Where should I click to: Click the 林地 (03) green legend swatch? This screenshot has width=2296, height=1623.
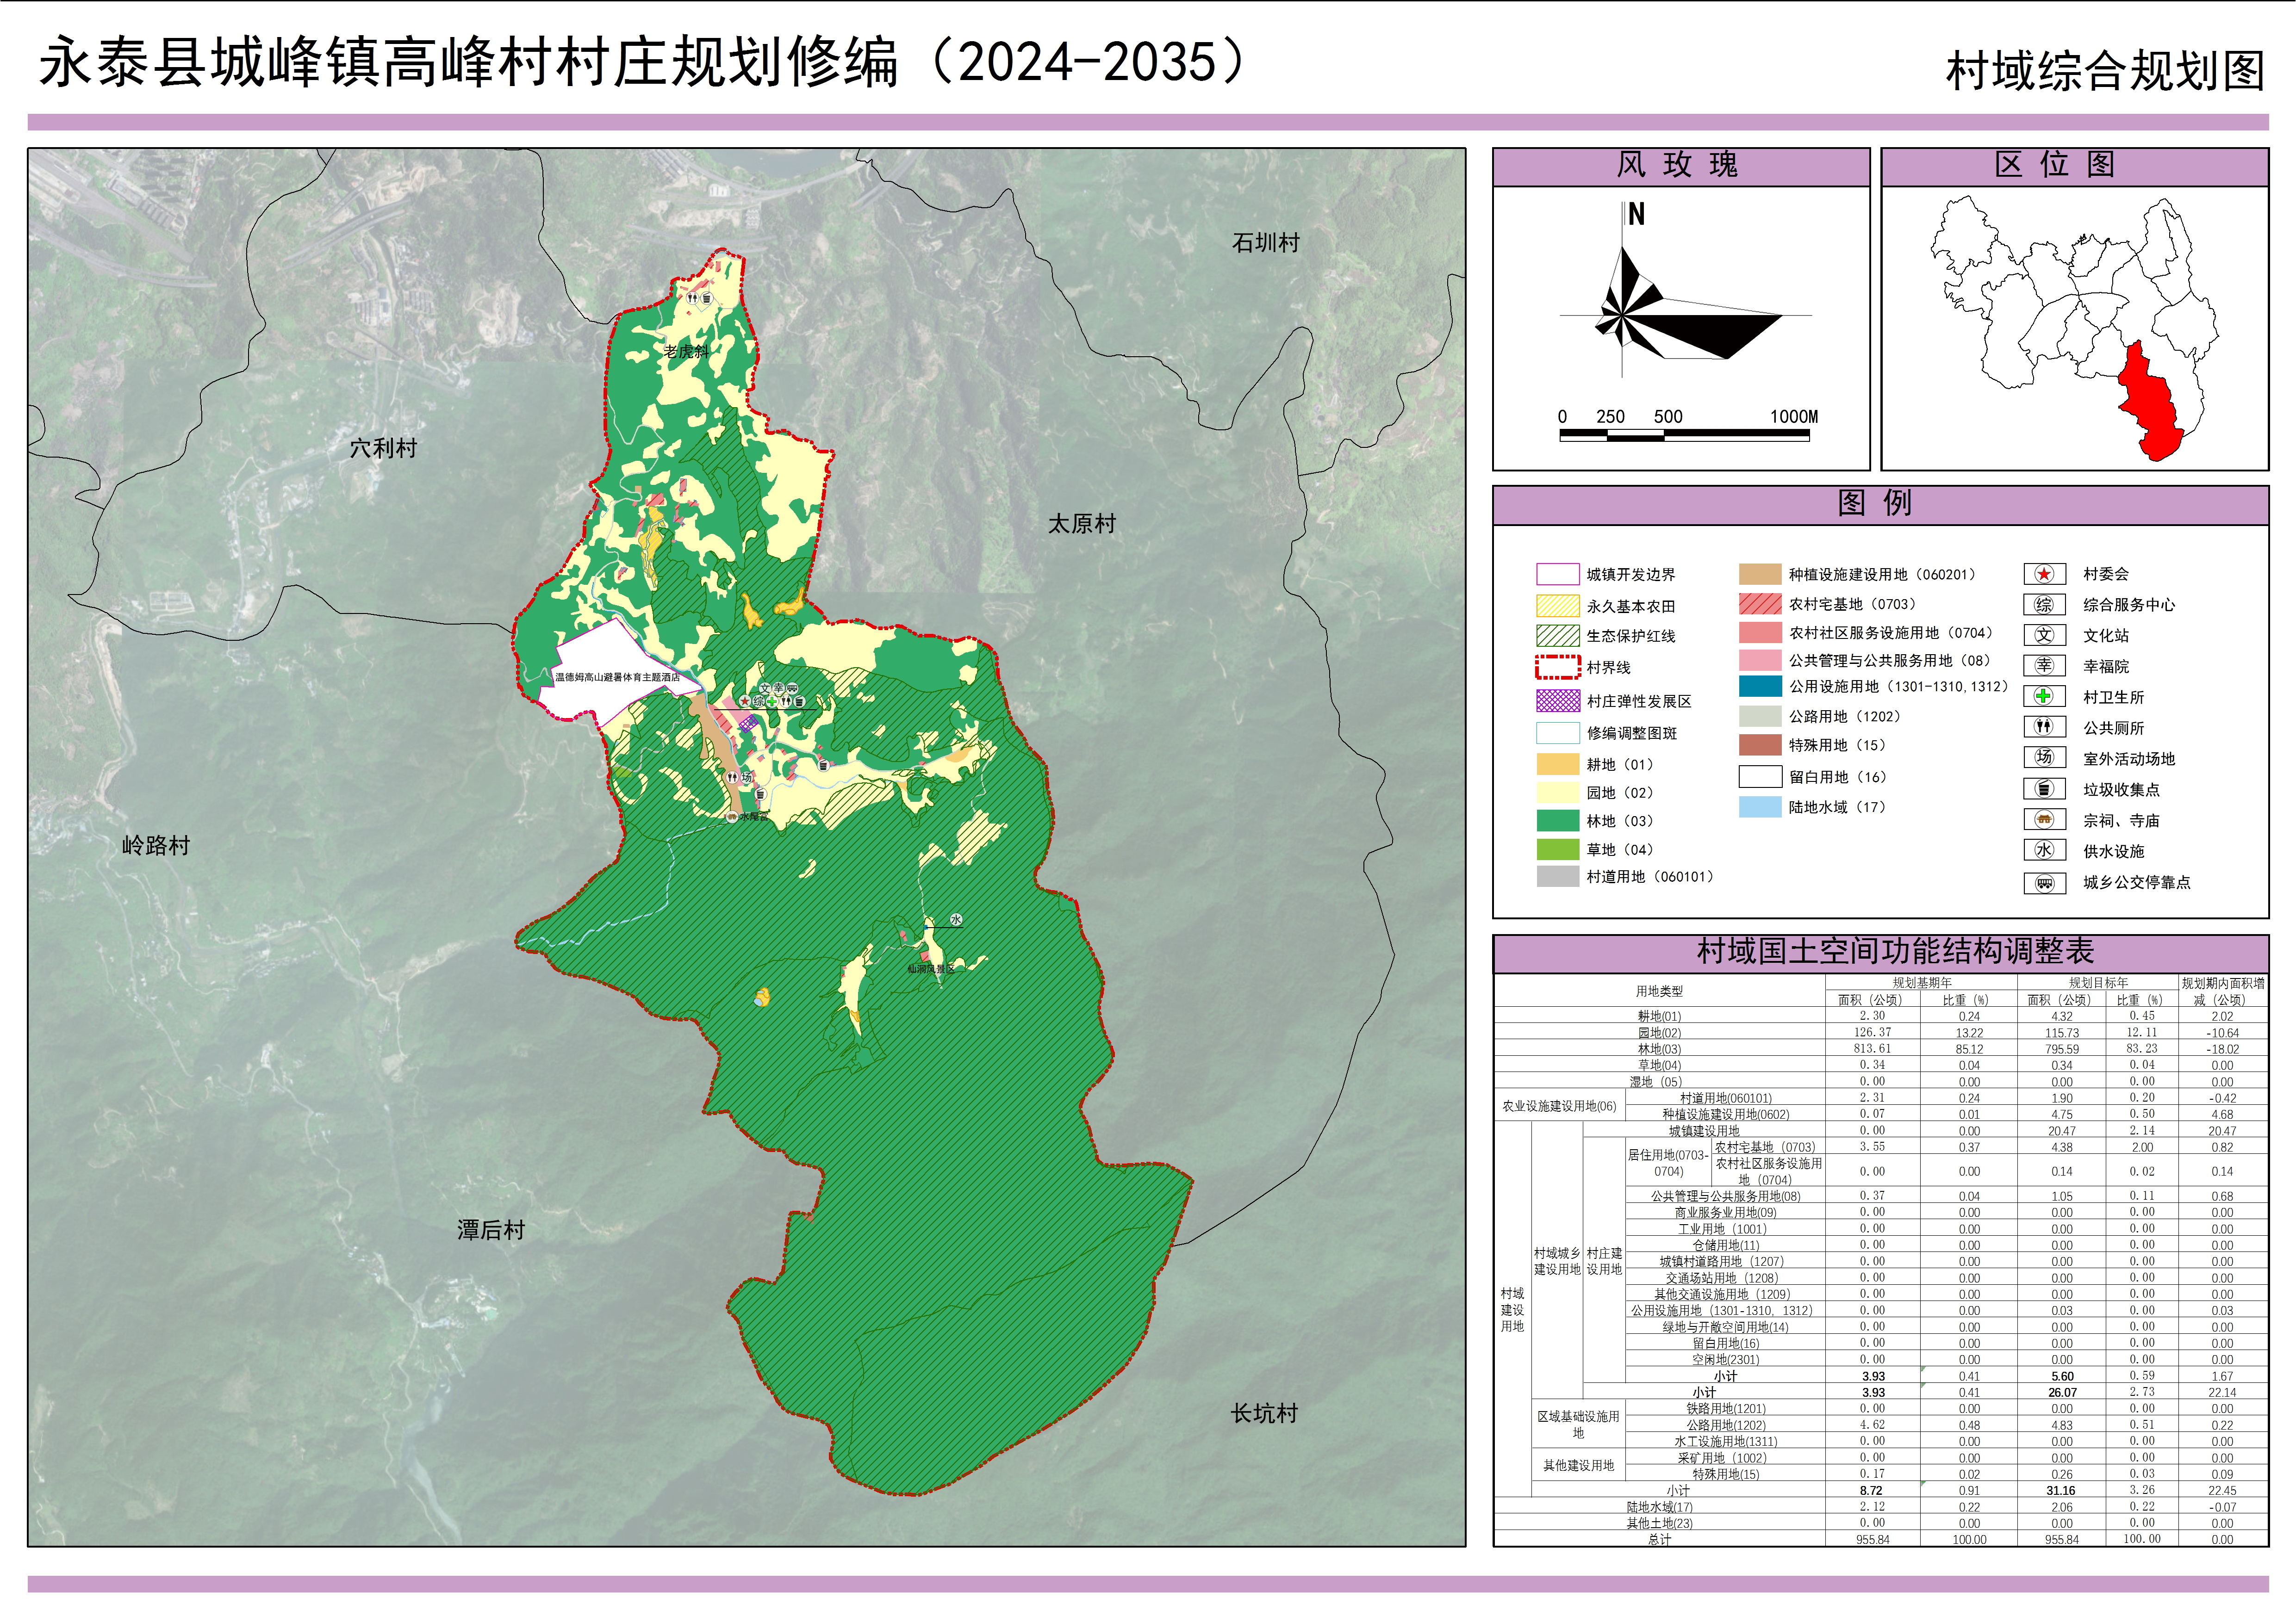pos(1557,820)
